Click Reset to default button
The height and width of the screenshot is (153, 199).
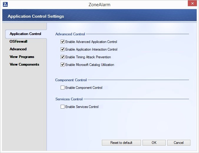point(121,143)
